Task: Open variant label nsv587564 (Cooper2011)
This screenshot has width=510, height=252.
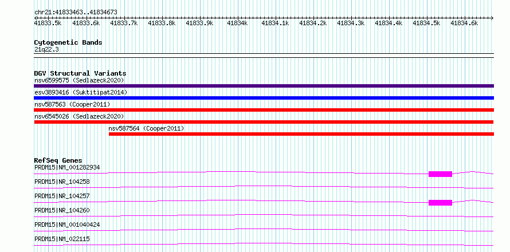Action: tap(146, 129)
